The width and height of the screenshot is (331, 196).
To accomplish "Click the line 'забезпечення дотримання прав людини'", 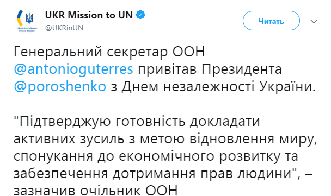I will 163,174.
